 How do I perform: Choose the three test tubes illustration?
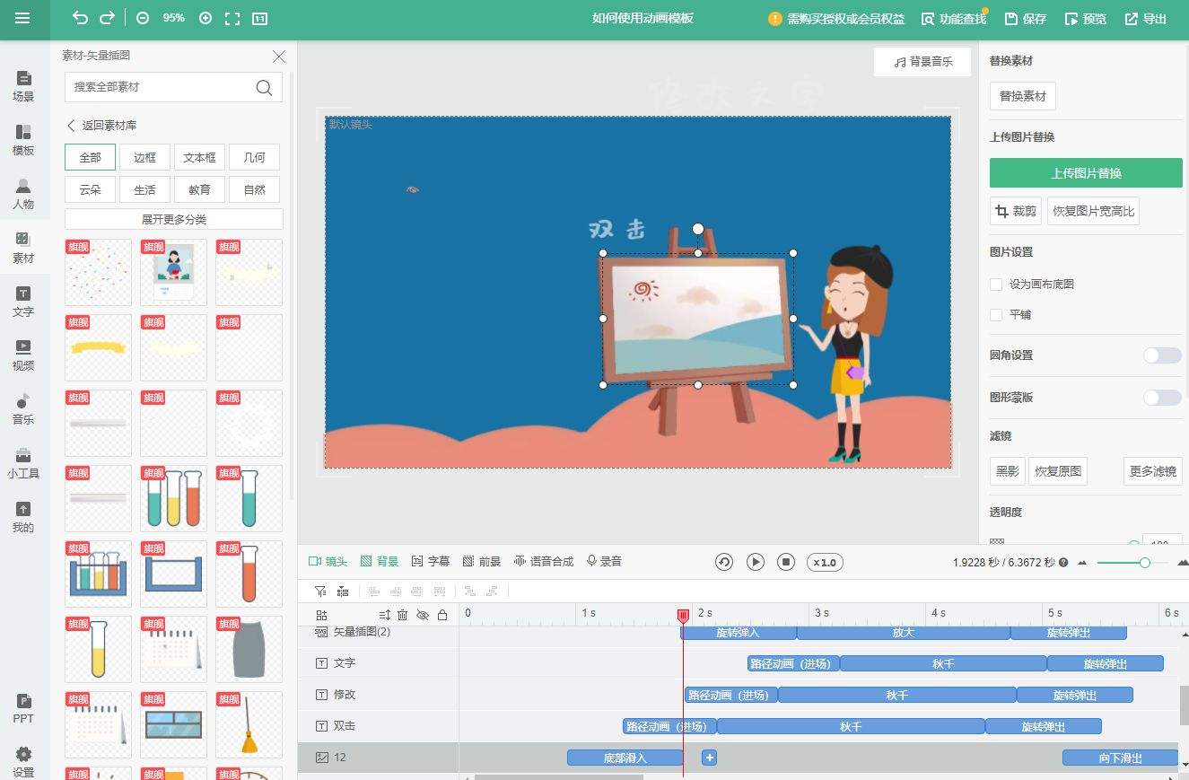click(x=173, y=498)
